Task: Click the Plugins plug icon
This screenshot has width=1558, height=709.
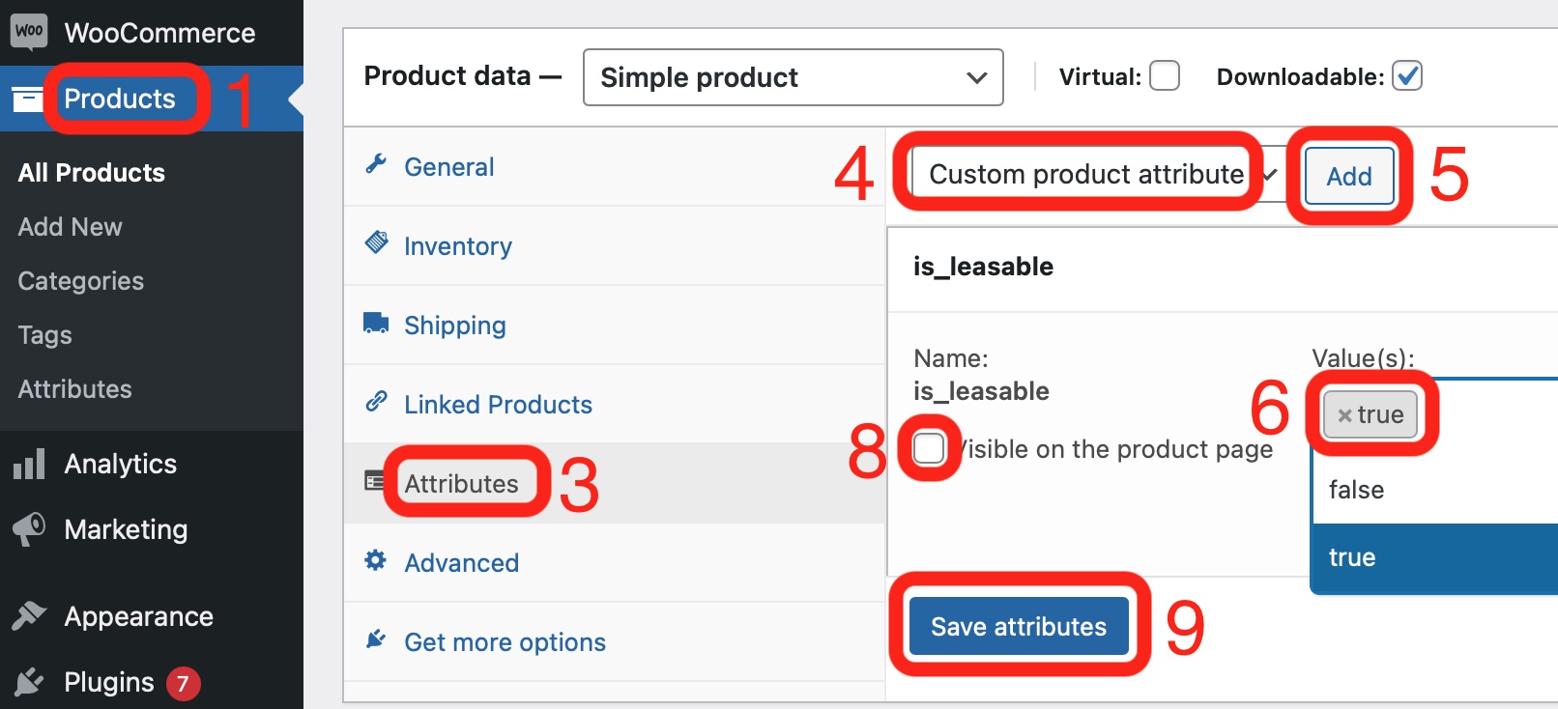Action: [x=29, y=682]
